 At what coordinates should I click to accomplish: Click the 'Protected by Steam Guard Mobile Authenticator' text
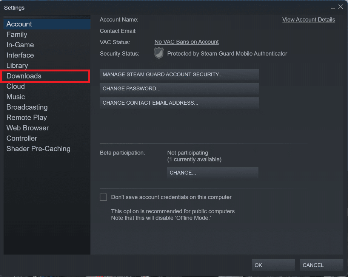tap(227, 54)
